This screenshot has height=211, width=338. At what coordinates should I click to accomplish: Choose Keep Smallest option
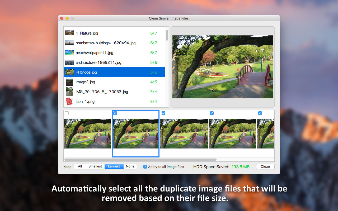click(x=95, y=166)
